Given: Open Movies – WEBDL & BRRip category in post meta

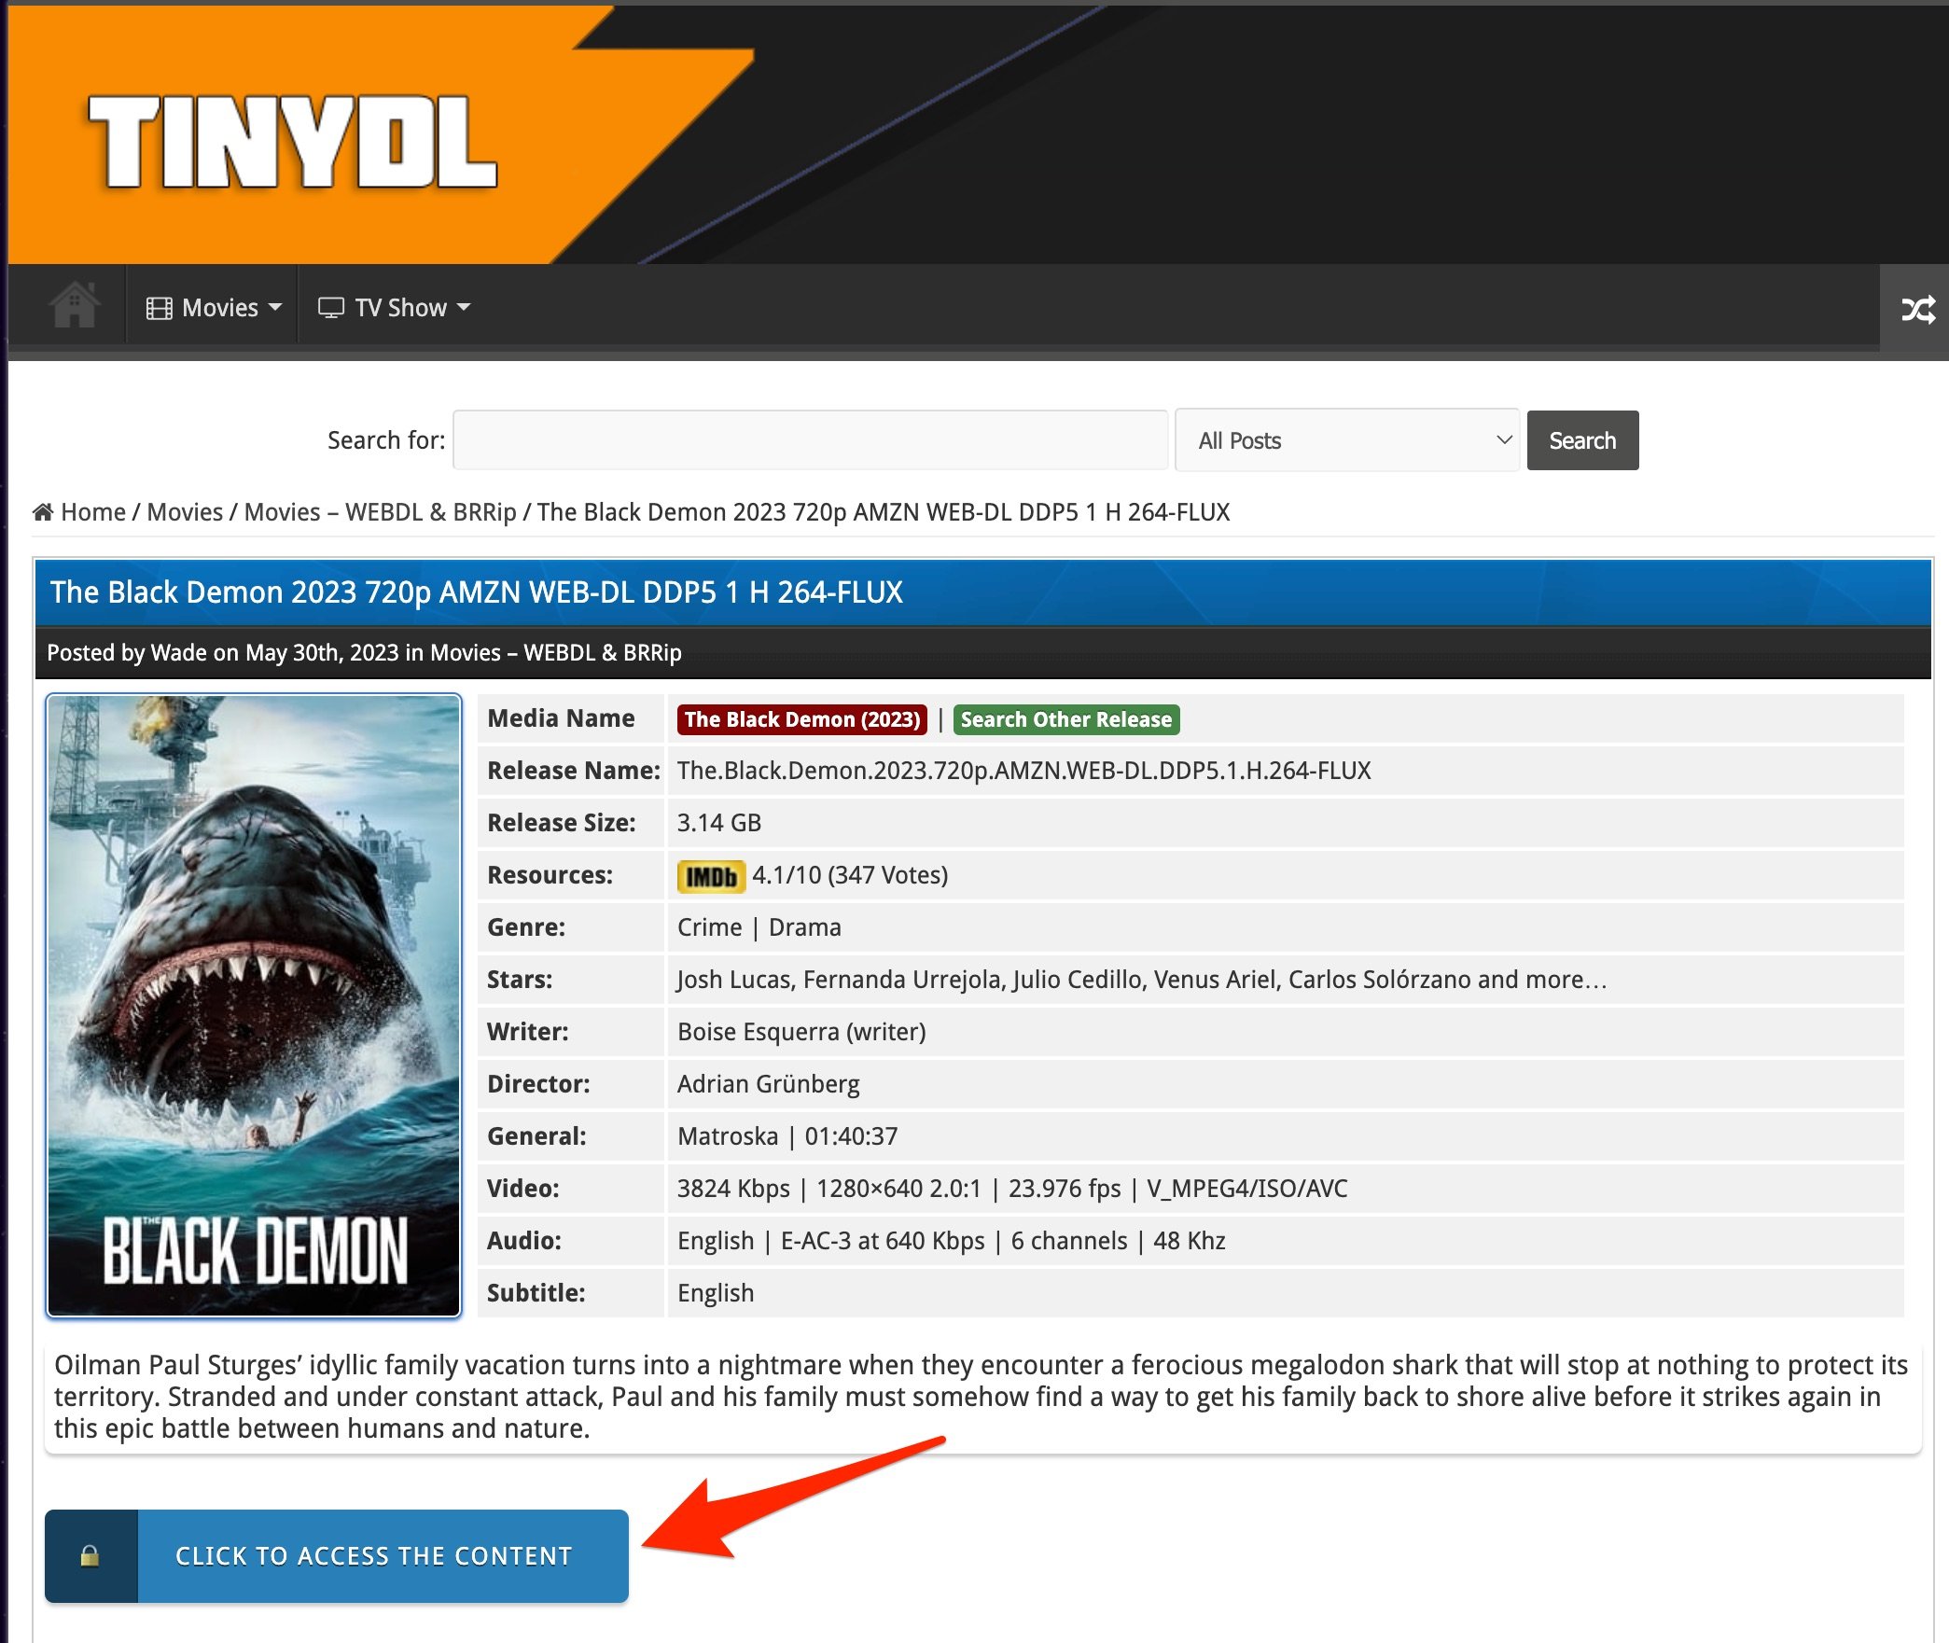Looking at the screenshot, I should coord(556,652).
